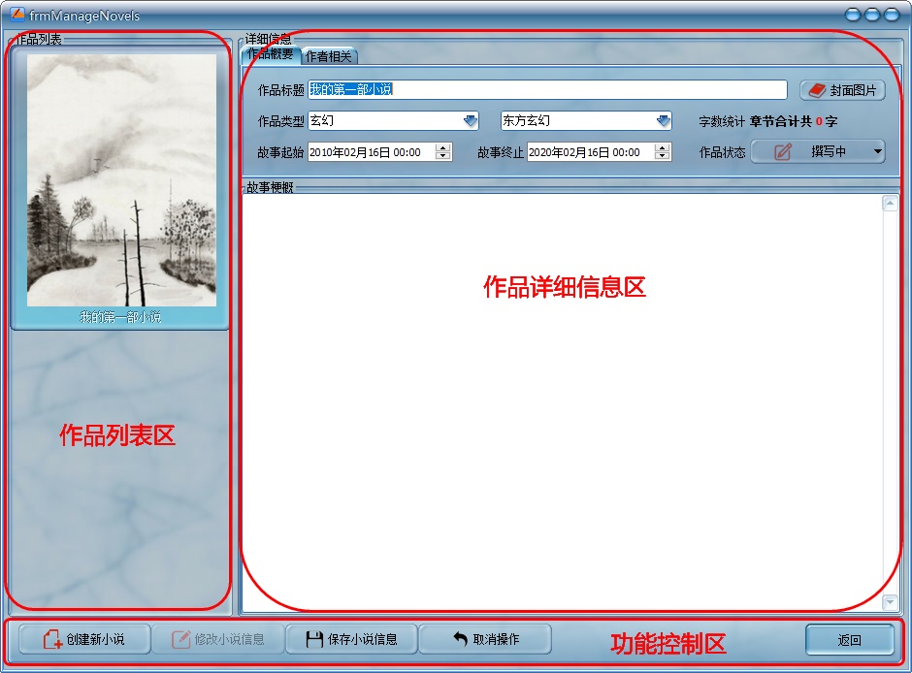Click the floppy disk icon on 保存小说信息
The image size is (912, 673).
point(314,640)
